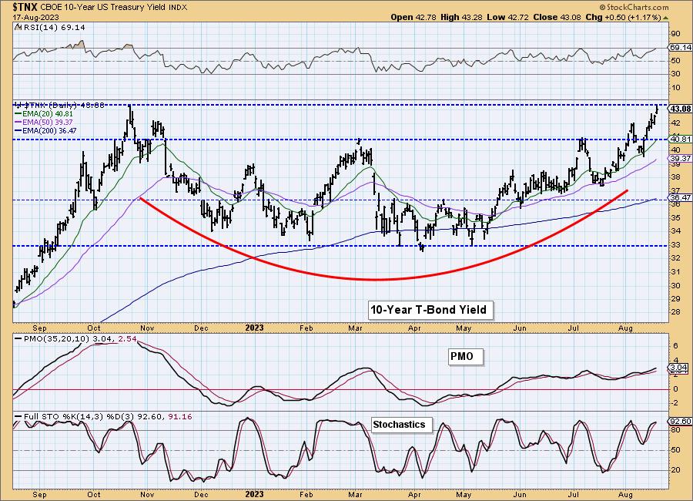The image size is (693, 501).
Task: Click the Sep label on the bottom stochastics axis
Action: coord(39,494)
